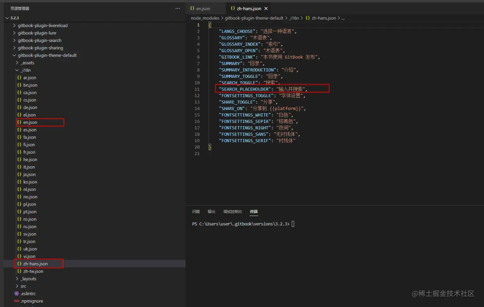This screenshot has width=484, height=307.
Task: Click the FONTSETTINGS_SERIF line in editor
Action: click(x=257, y=141)
